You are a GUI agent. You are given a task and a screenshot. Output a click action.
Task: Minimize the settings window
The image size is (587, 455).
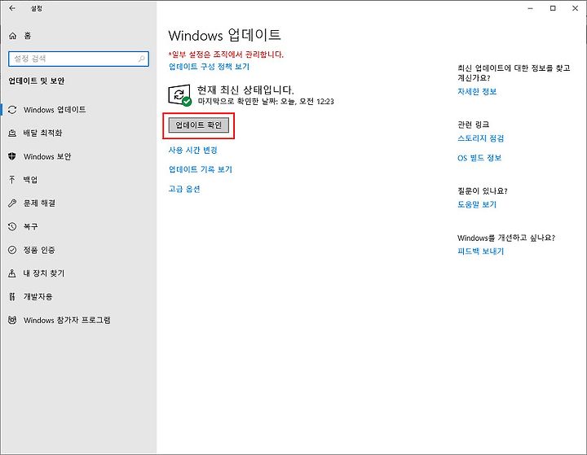pyautogui.click(x=530, y=8)
